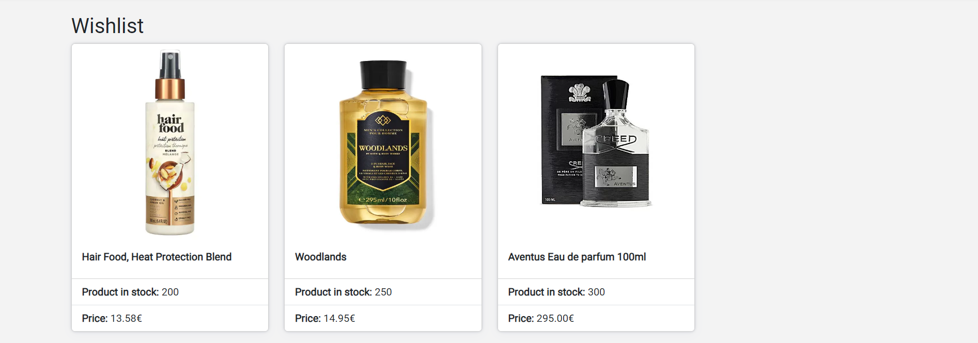Click the stock row showing 200
Image resolution: width=978 pixels, height=343 pixels.
pos(170,292)
